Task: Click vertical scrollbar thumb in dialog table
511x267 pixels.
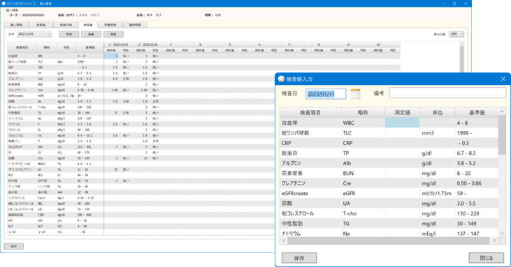Action: 502,135
